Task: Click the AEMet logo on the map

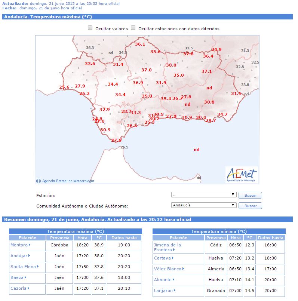Action: click(242, 174)
